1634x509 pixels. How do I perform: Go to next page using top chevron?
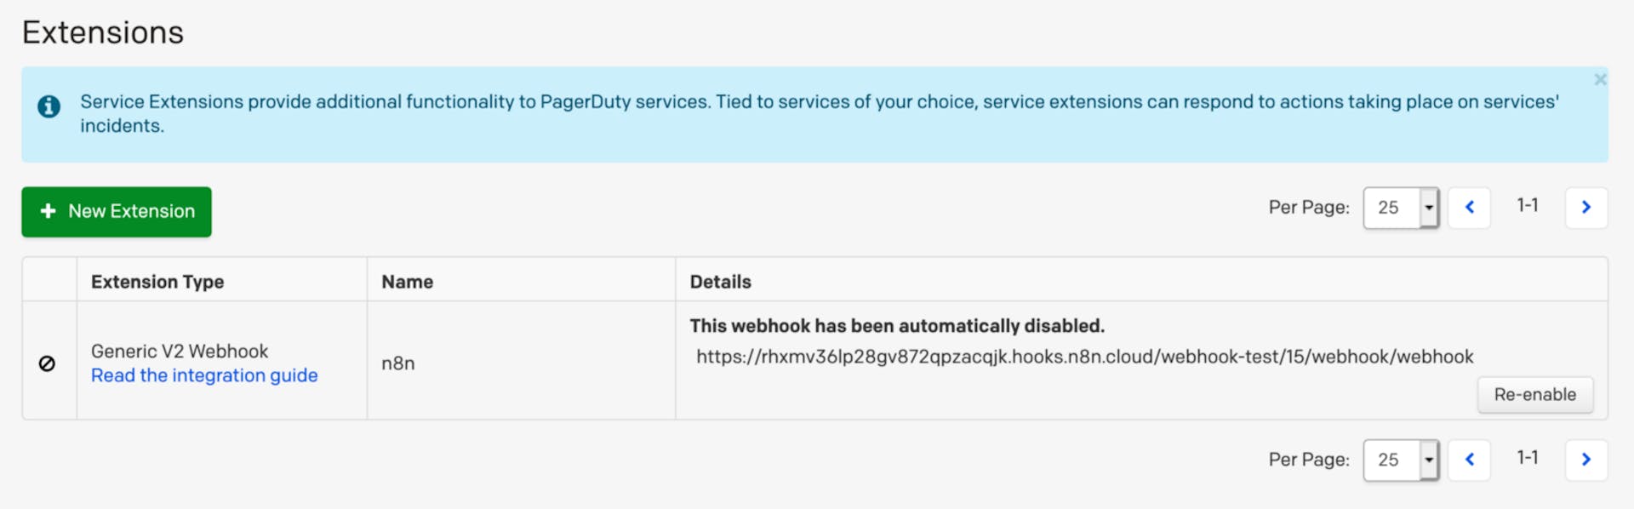pos(1585,208)
